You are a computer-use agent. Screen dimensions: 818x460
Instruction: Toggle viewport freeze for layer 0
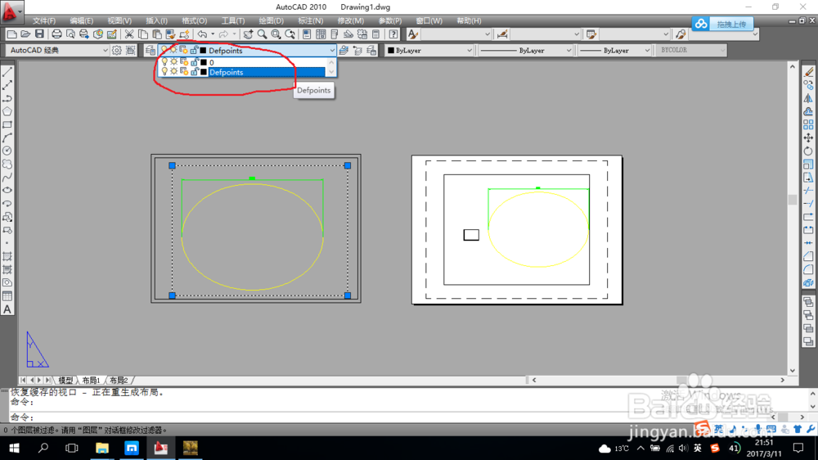[x=183, y=62]
